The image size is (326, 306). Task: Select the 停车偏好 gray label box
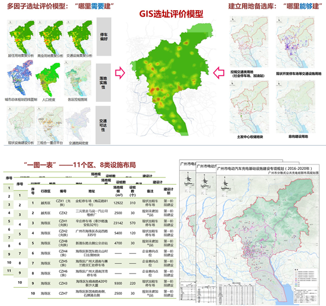(x=104, y=37)
